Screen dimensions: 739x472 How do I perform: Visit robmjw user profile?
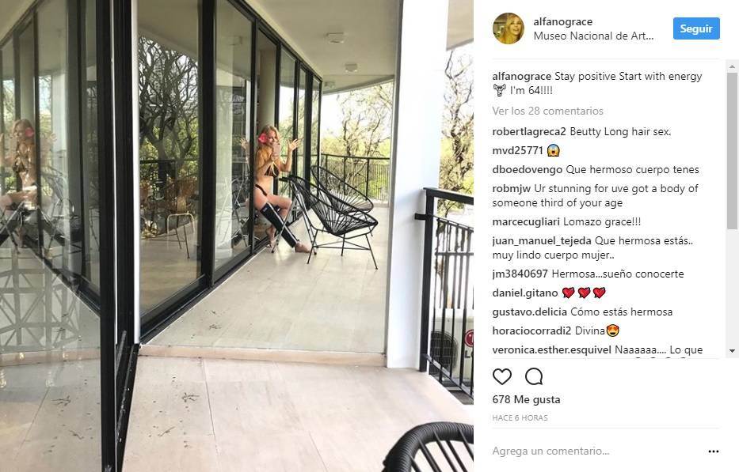512,189
